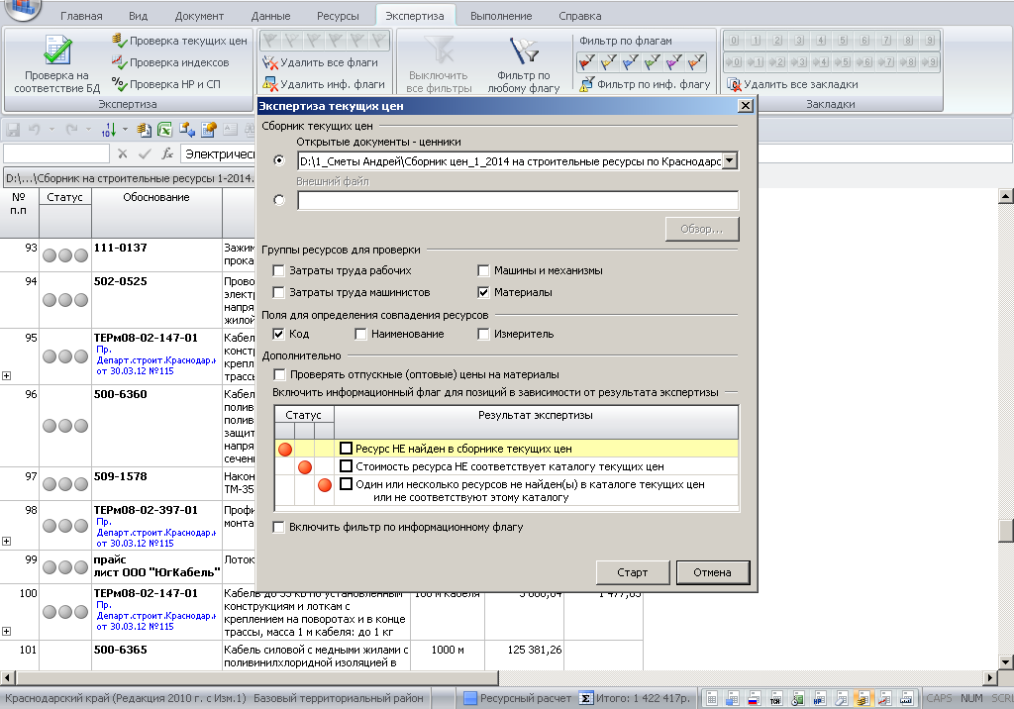Check 'Стоимость ресурса НЕ соответствует' flag

pyautogui.click(x=346, y=466)
